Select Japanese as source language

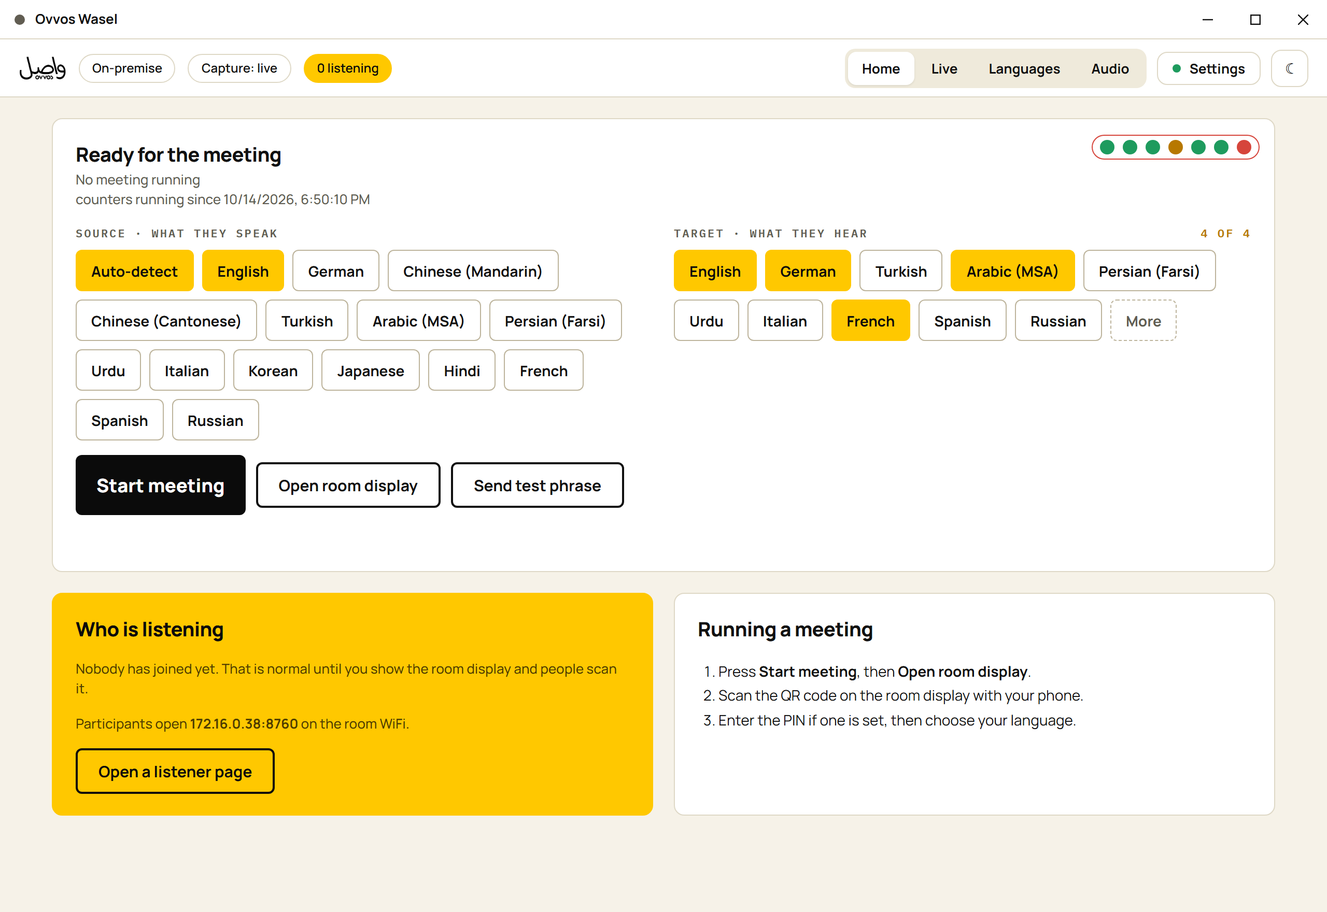point(370,370)
